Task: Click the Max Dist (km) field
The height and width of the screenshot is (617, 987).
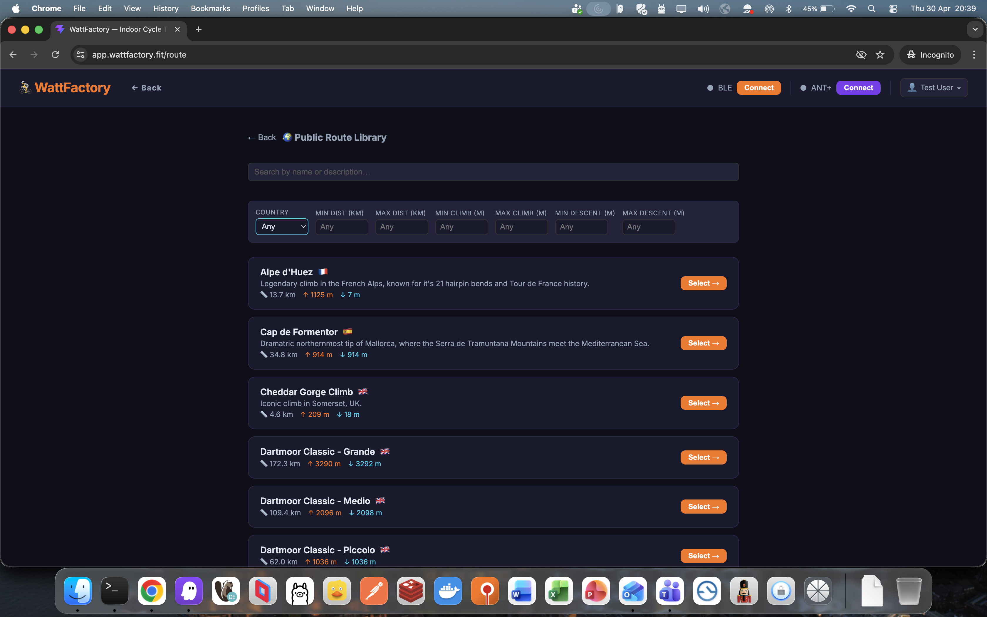Action: (x=402, y=227)
